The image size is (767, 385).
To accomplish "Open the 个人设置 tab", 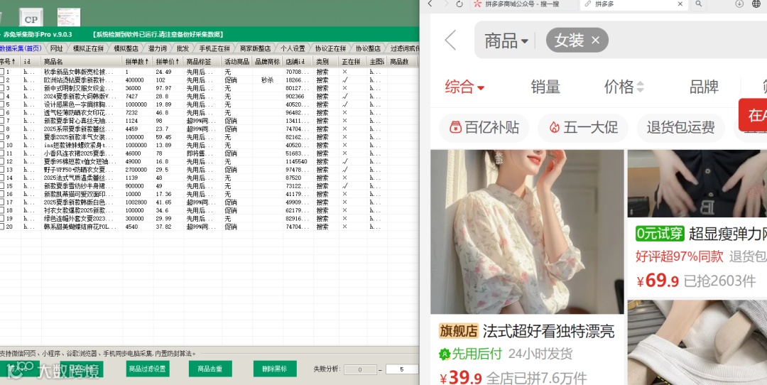I will (x=293, y=48).
